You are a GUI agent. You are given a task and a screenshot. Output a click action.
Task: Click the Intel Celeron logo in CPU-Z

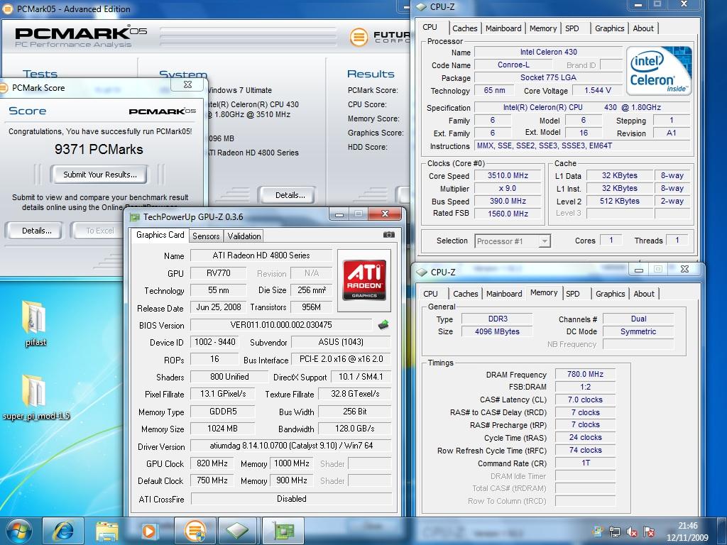pyautogui.click(x=659, y=70)
